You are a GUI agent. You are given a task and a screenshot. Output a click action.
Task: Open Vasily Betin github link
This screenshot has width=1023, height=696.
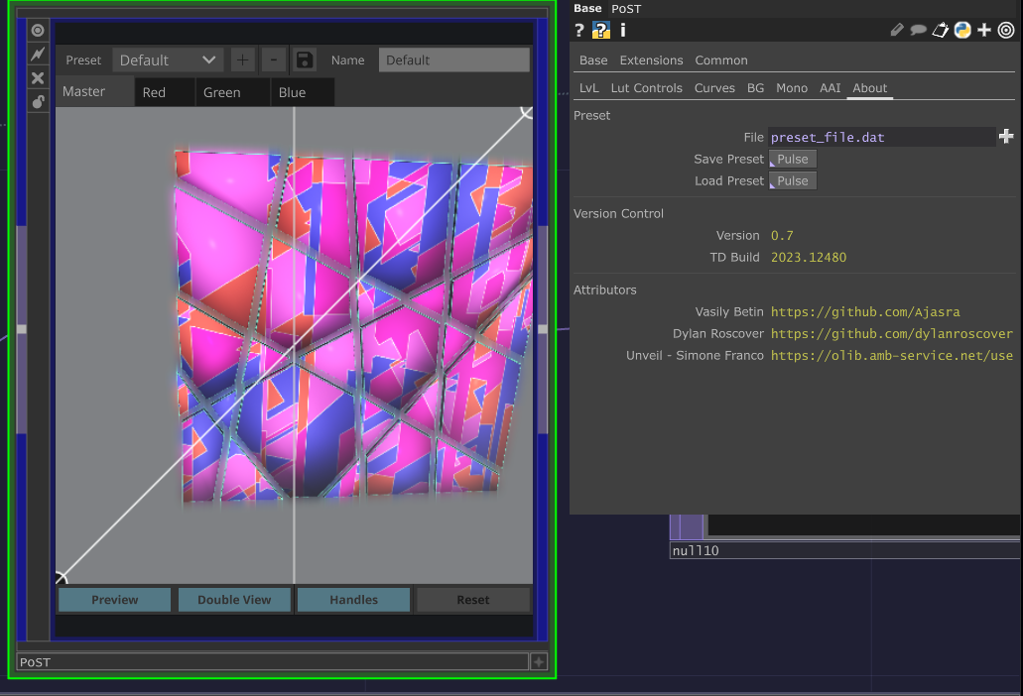tap(865, 312)
